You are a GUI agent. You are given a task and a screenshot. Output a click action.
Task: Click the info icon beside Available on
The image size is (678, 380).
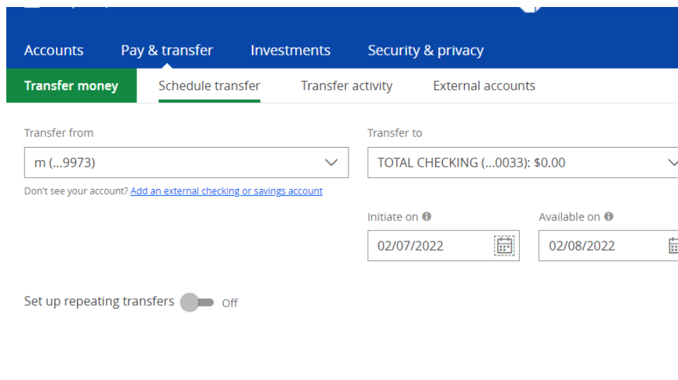coord(609,217)
